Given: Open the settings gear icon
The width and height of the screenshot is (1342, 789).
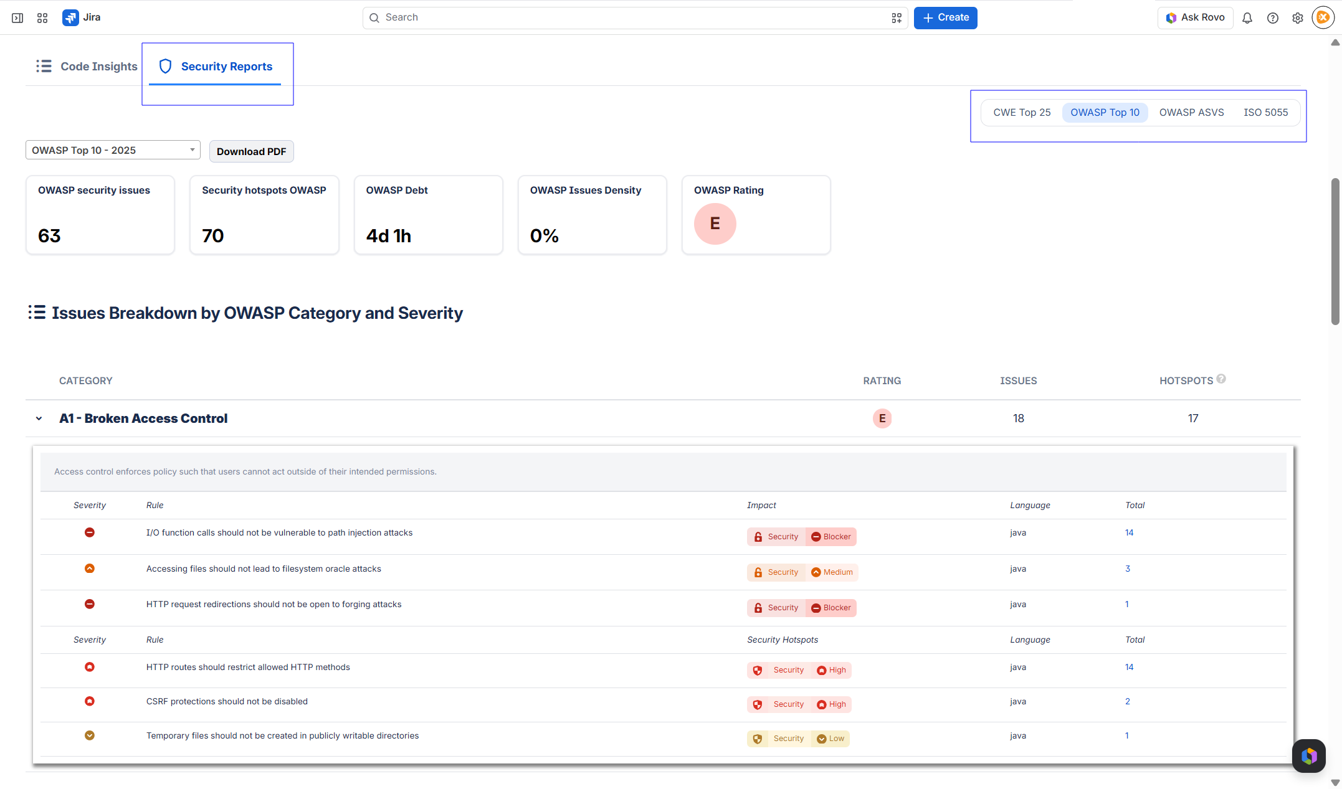Looking at the screenshot, I should tap(1298, 18).
